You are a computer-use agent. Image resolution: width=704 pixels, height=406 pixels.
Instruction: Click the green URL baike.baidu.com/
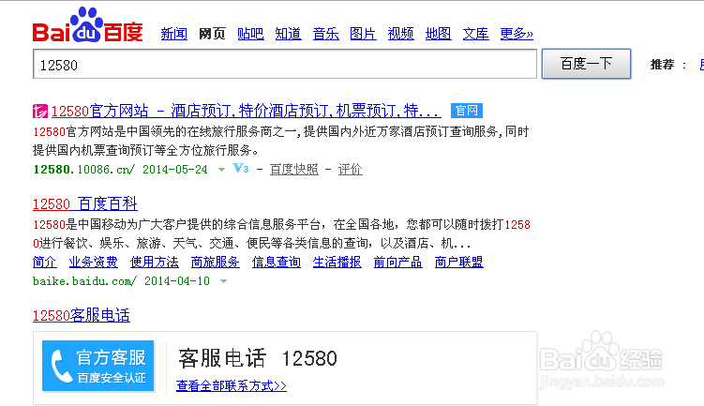[x=84, y=281]
